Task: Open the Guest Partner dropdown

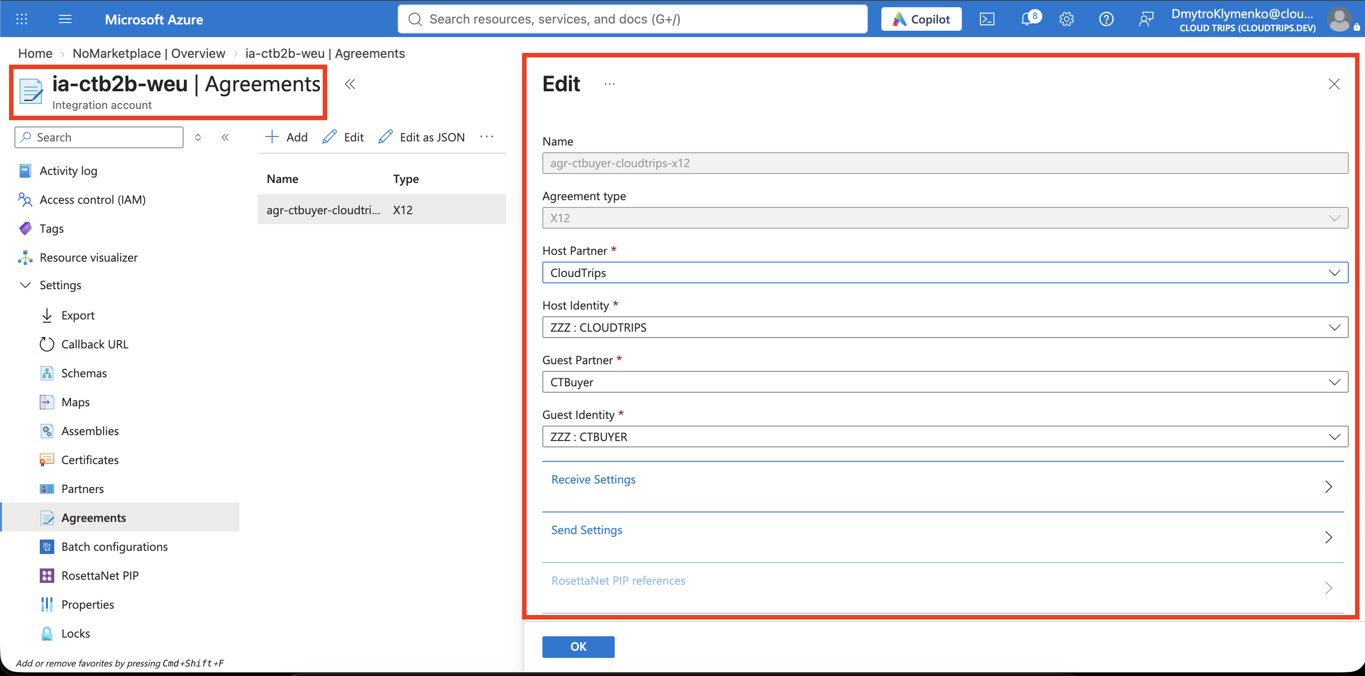Action: 945,382
